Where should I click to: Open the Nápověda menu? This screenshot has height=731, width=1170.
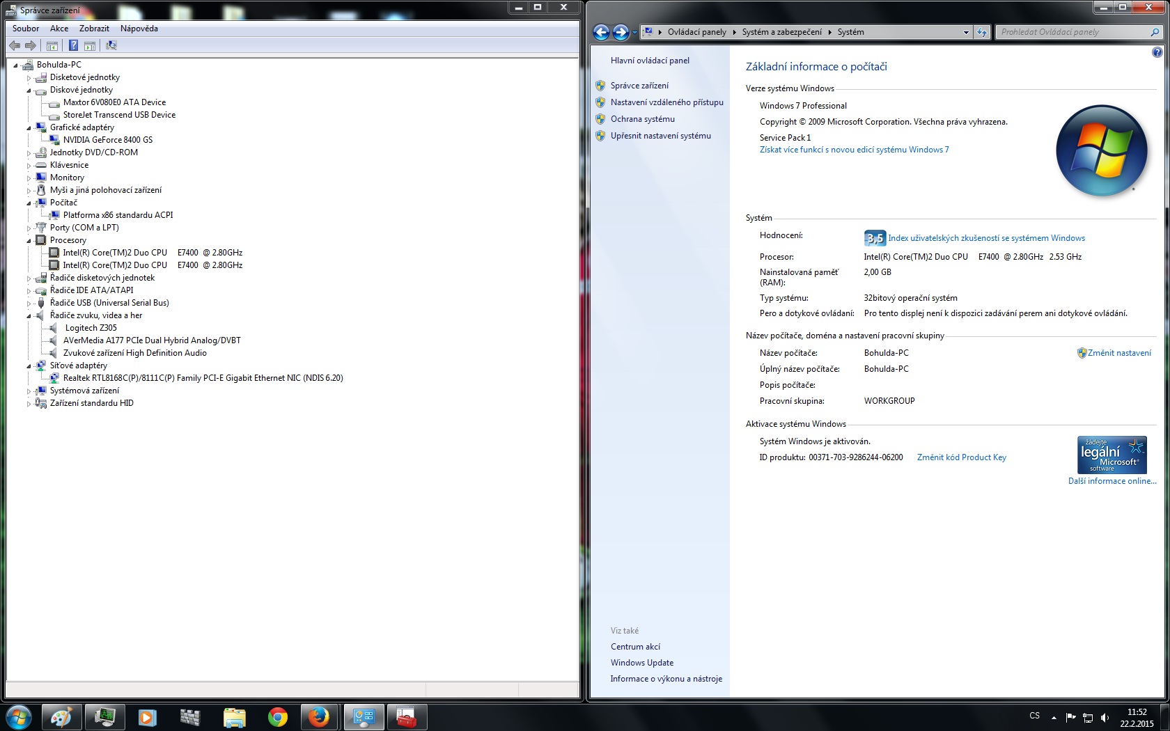point(139,29)
